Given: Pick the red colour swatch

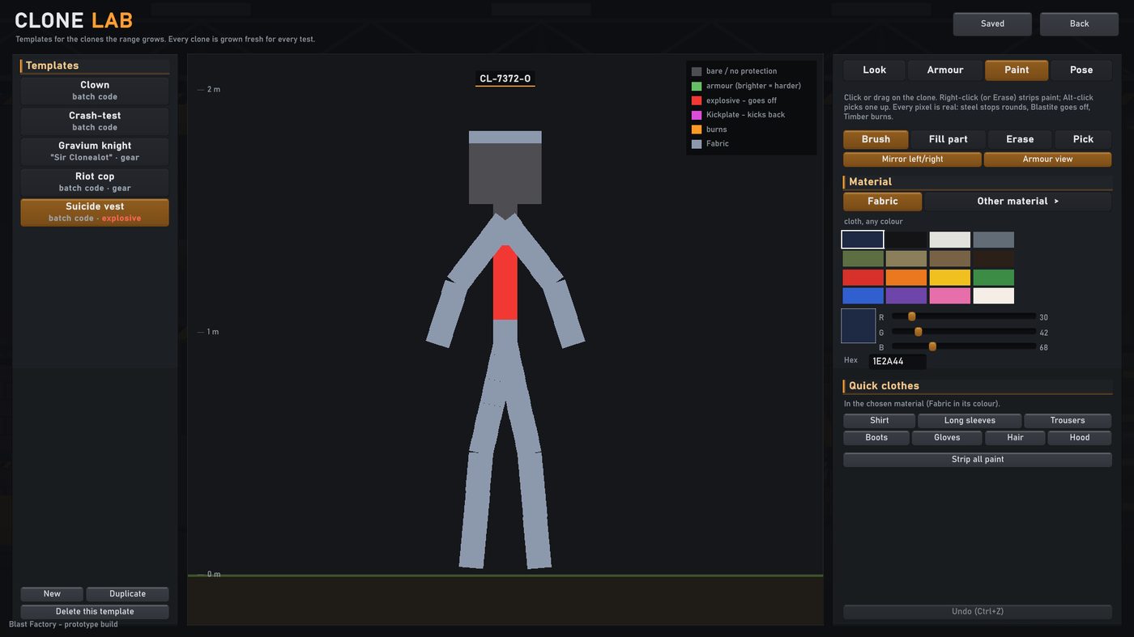Looking at the screenshot, I should click(x=863, y=278).
